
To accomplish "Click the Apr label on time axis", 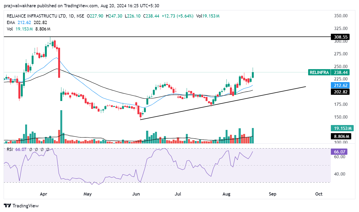I will click(x=44, y=194).
